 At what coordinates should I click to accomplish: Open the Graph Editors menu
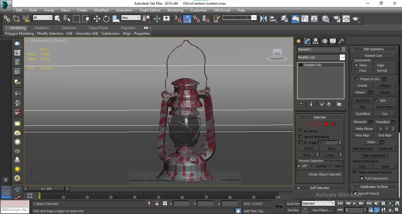click(150, 10)
